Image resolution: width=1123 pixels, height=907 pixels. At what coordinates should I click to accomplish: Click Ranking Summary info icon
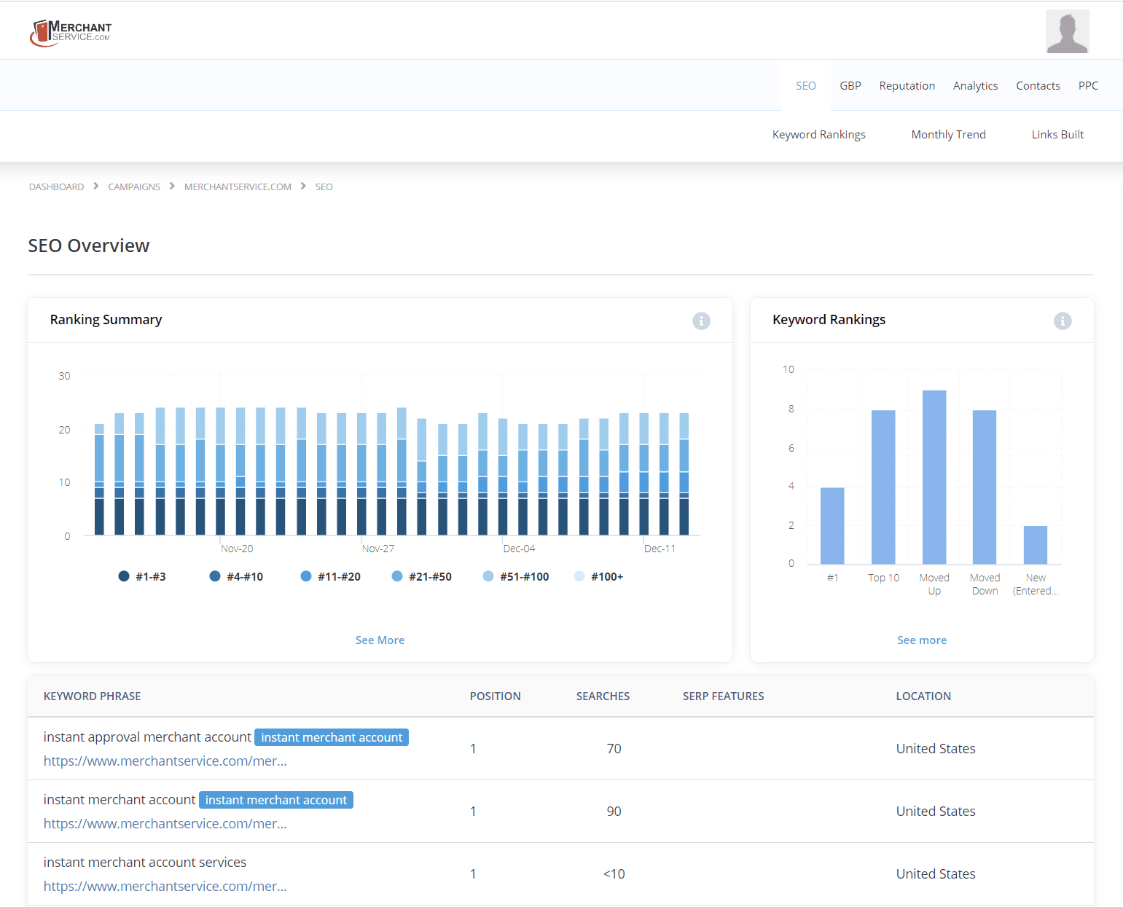[x=701, y=321]
